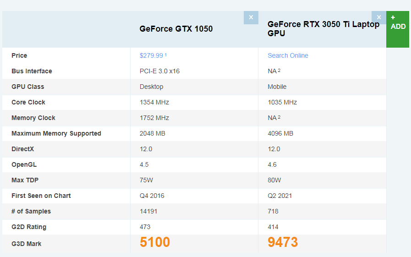Click the 414 G2D rating value
Image resolution: width=411 pixels, height=257 pixels.
[273, 227]
